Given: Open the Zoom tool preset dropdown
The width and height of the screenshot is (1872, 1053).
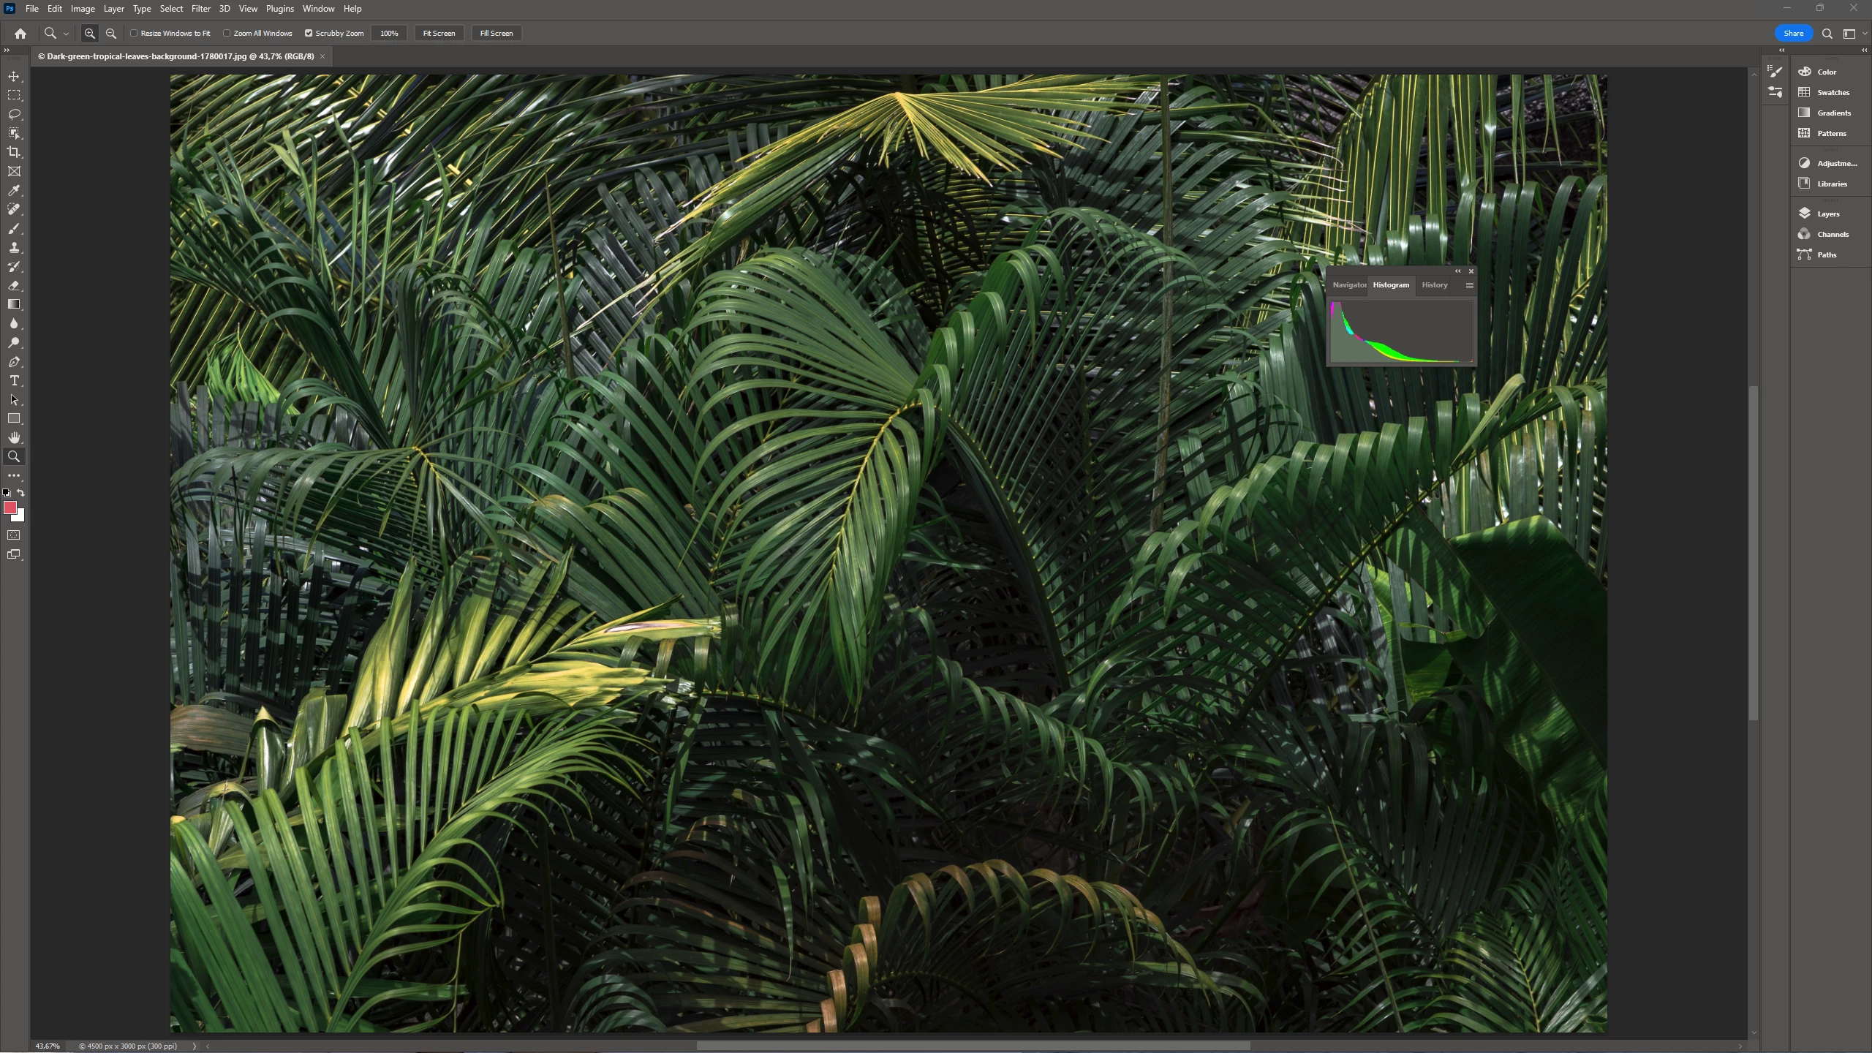Looking at the screenshot, I should pyautogui.click(x=66, y=34).
